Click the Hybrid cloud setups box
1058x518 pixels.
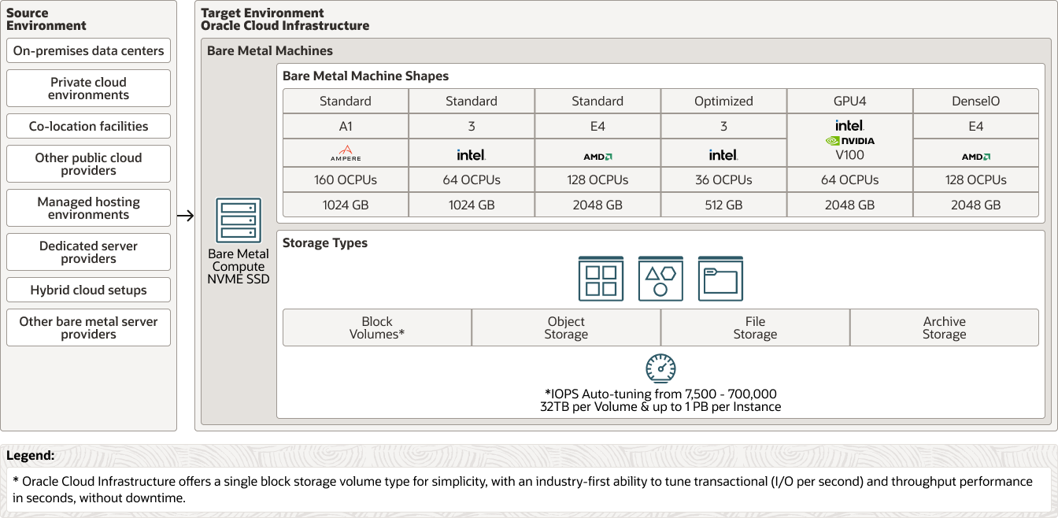pyautogui.click(x=88, y=290)
